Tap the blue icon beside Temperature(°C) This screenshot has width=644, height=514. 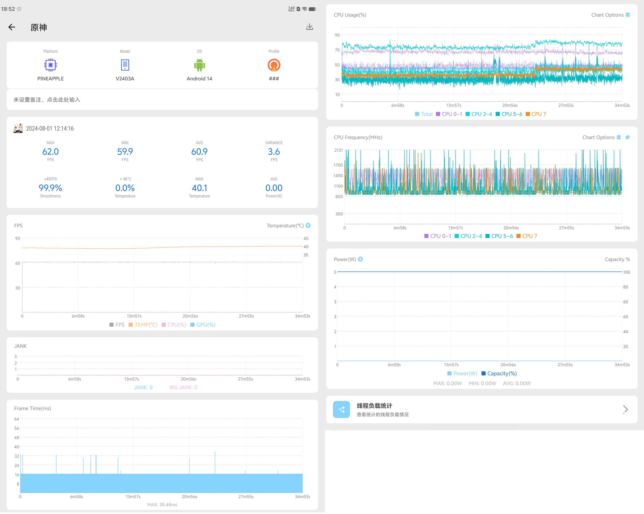[x=308, y=225]
